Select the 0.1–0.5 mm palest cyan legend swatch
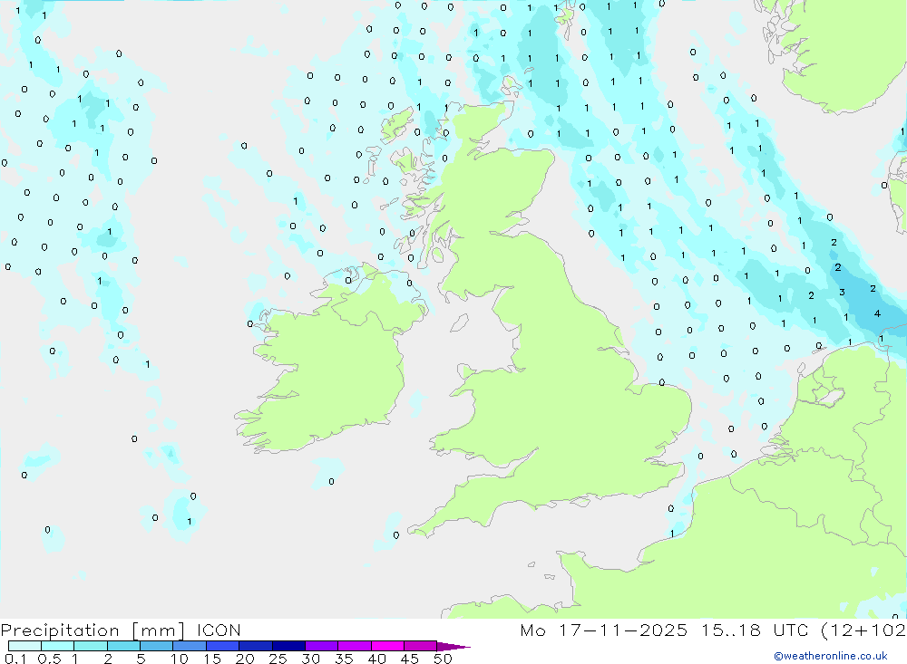Image resolution: width=907 pixels, height=664 pixels. pos(24,646)
